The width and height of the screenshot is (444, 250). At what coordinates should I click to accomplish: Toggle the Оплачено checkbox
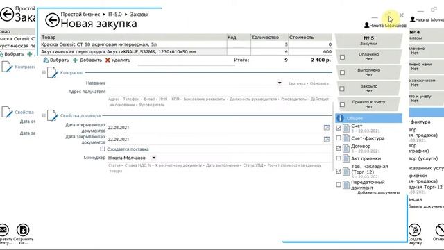point(342,57)
